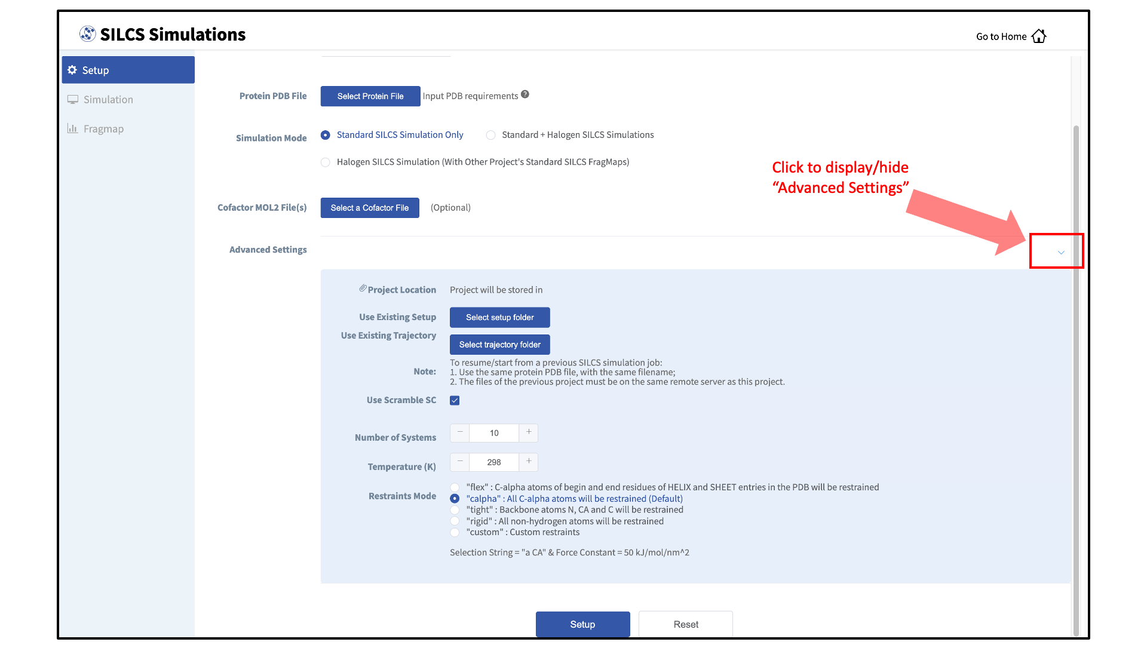Click the vertical page scrollbar

pyautogui.click(x=1076, y=380)
